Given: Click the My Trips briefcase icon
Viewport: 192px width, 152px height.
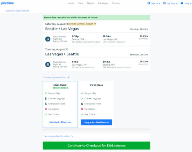Looking at the screenshot, I should [164, 3].
